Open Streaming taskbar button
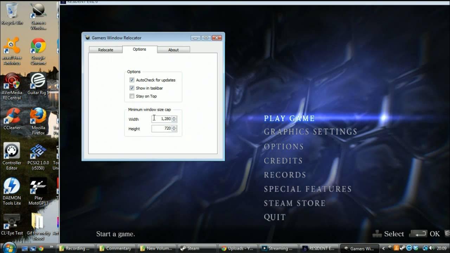 [278, 248]
